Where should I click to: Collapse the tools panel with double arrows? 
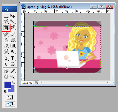tap(3, 5)
